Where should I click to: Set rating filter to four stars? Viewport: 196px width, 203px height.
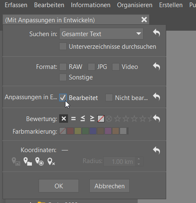coord(143,119)
